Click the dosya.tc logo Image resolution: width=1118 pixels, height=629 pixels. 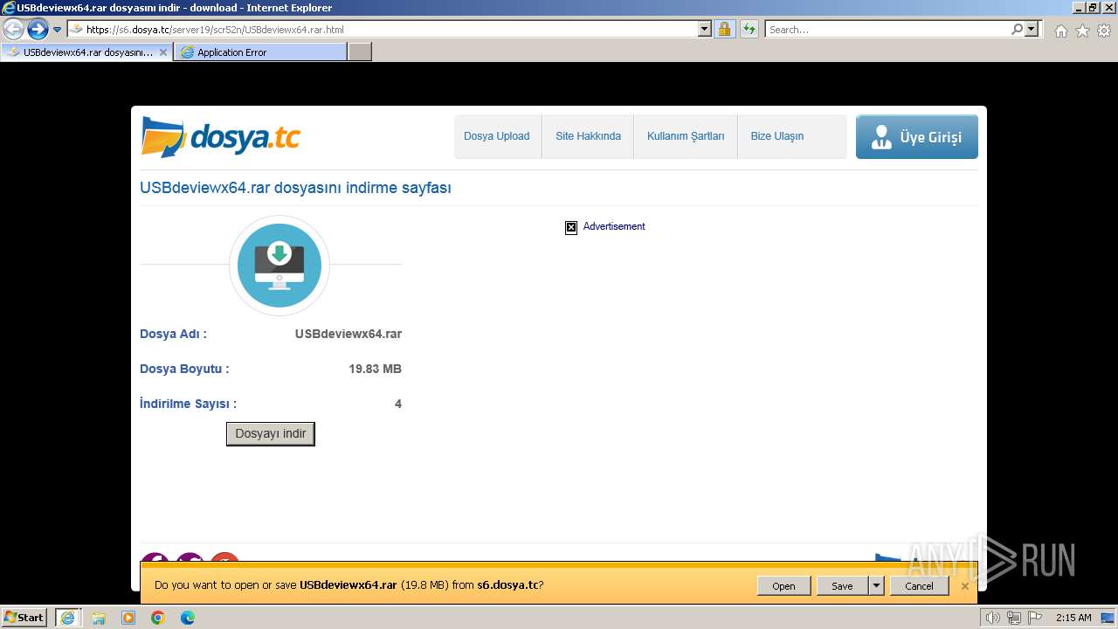pos(221,137)
